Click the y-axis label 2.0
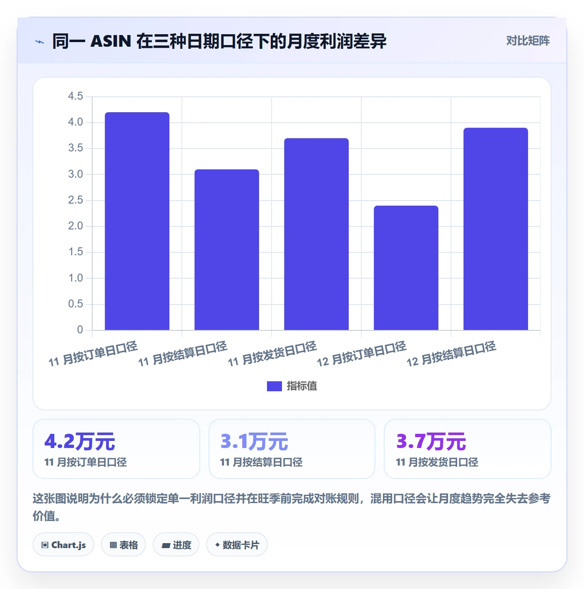The height and width of the screenshot is (589, 584). (x=76, y=226)
